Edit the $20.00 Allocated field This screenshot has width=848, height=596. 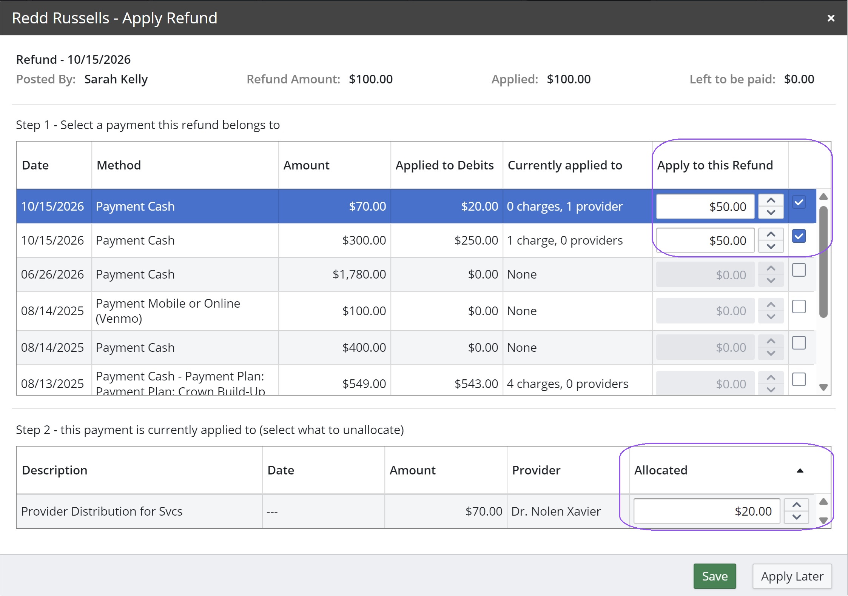coord(707,511)
